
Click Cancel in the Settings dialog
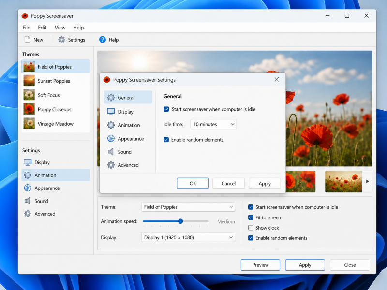[228, 183]
